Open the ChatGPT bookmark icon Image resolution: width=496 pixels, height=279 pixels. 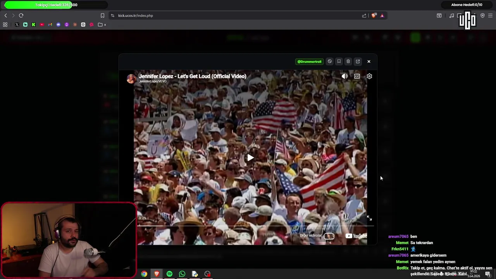tap(83, 24)
